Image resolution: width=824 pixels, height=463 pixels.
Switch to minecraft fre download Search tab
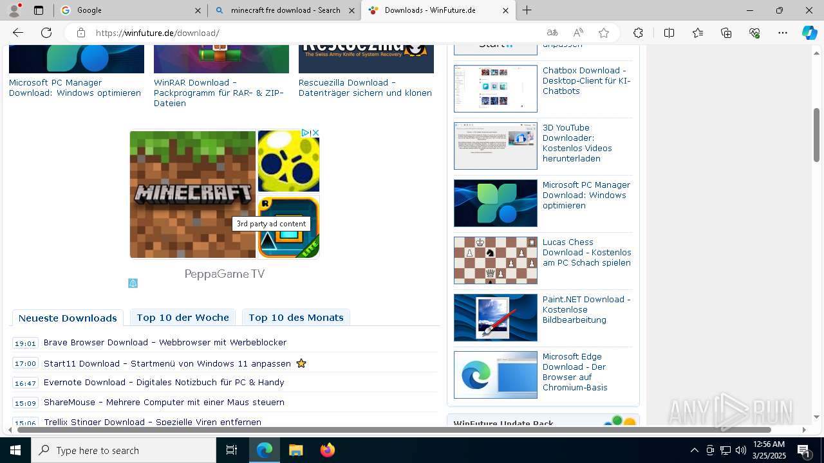tap(285, 10)
